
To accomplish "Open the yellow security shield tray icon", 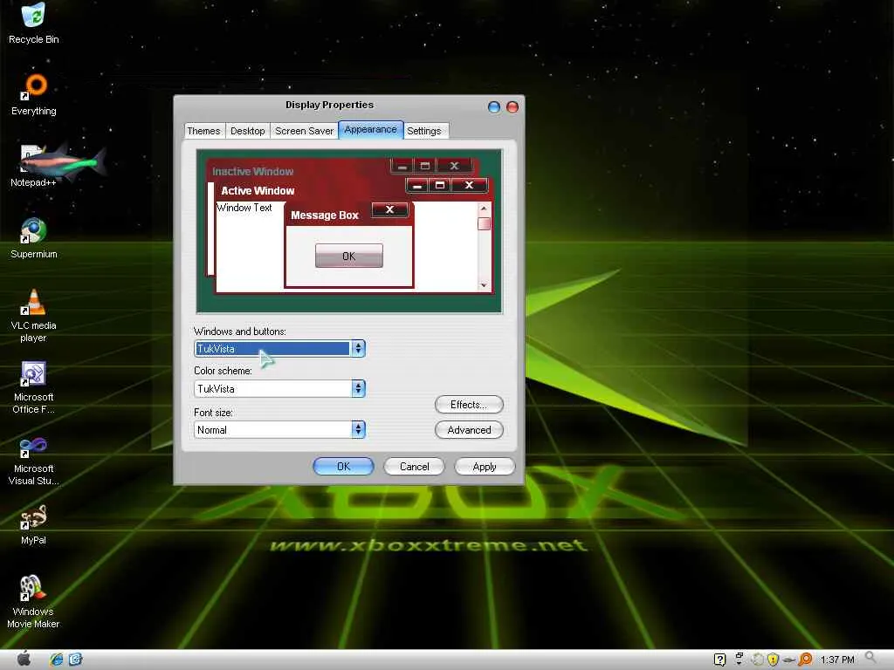I will point(773,660).
